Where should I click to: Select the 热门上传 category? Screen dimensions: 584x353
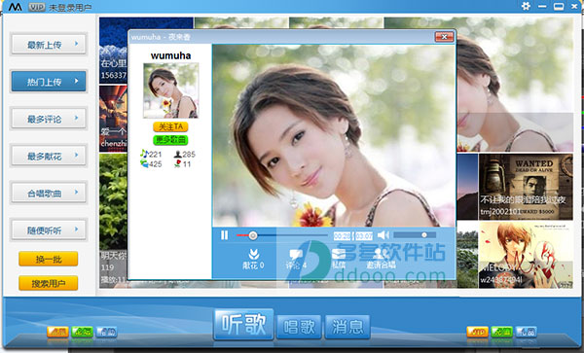click(49, 82)
